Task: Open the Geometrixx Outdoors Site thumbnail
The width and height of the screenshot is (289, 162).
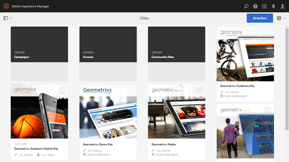Action: (x=245, y=54)
